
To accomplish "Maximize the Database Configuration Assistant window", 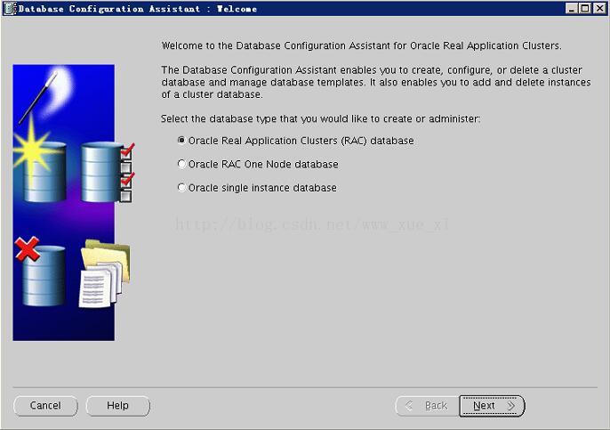I will click(x=585, y=8).
